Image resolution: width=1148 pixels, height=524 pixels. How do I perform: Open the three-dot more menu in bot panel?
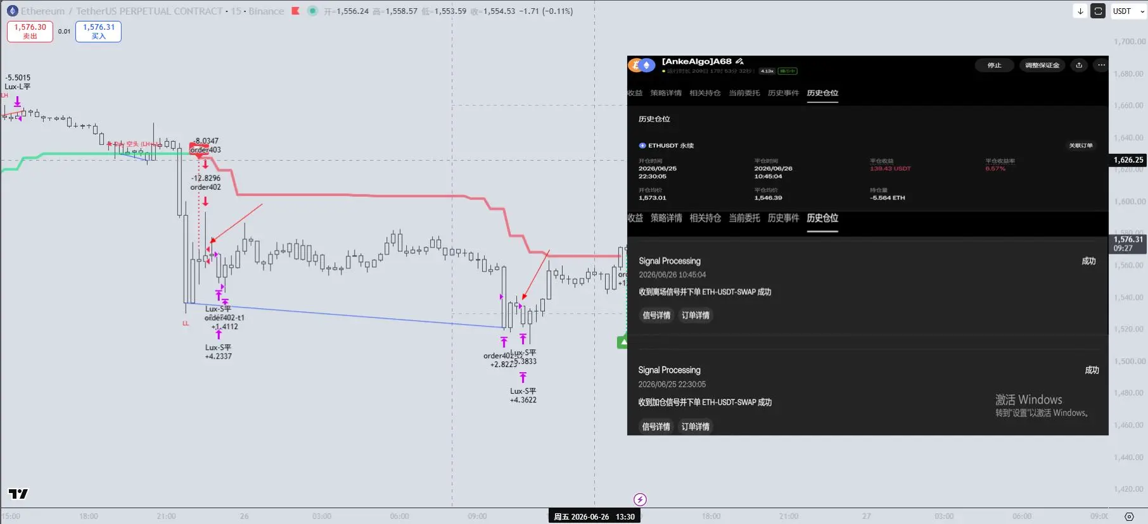point(1101,65)
